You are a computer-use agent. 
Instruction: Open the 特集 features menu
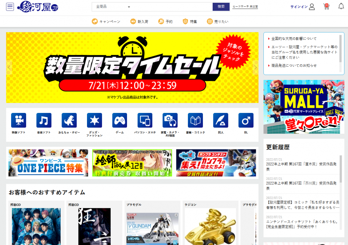pos(190,22)
